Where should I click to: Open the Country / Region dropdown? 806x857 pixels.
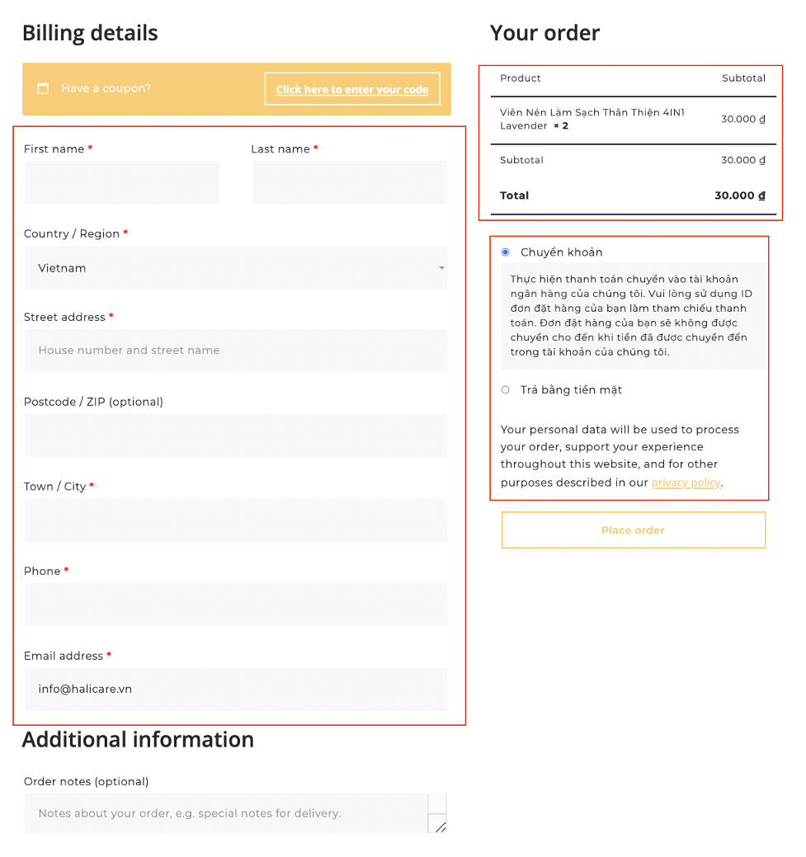pyautogui.click(x=235, y=268)
